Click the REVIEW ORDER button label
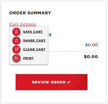Screen dimensions: 108x104 click(49, 82)
